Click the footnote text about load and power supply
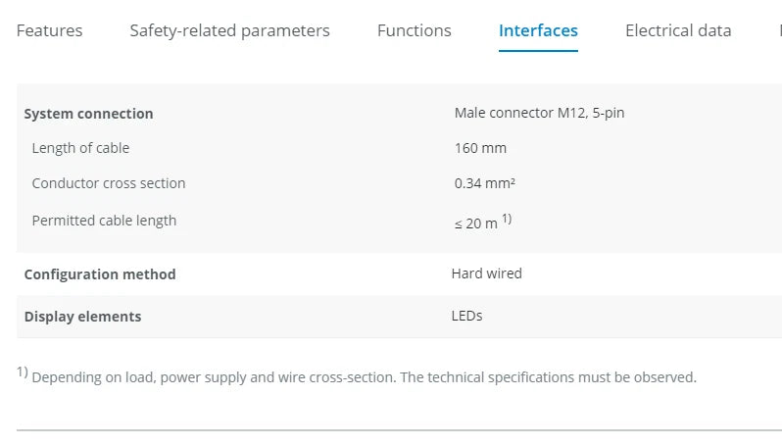782x446 pixels. [x=364, y=377]
